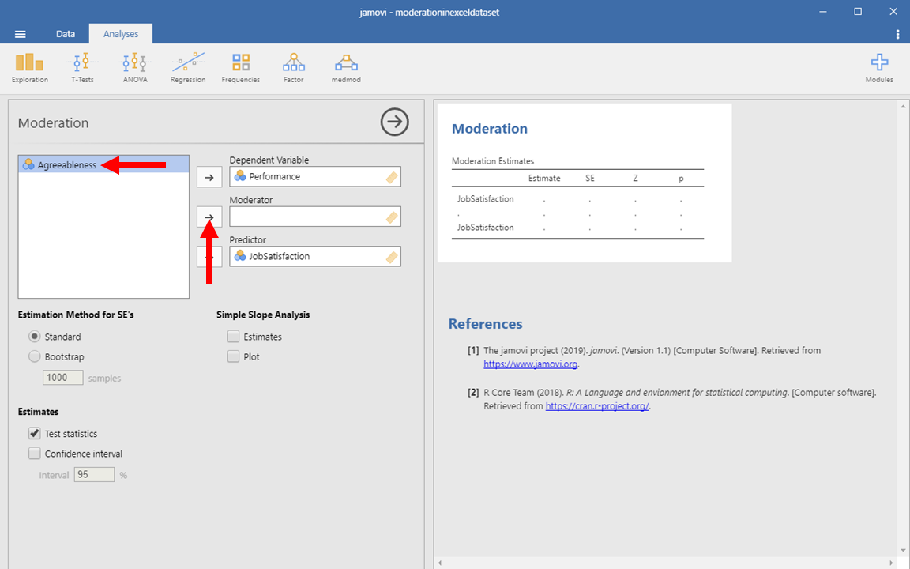910x569 pixels.
Task: Uncheck the Test statistics checkbox
Action: [35, 434]
